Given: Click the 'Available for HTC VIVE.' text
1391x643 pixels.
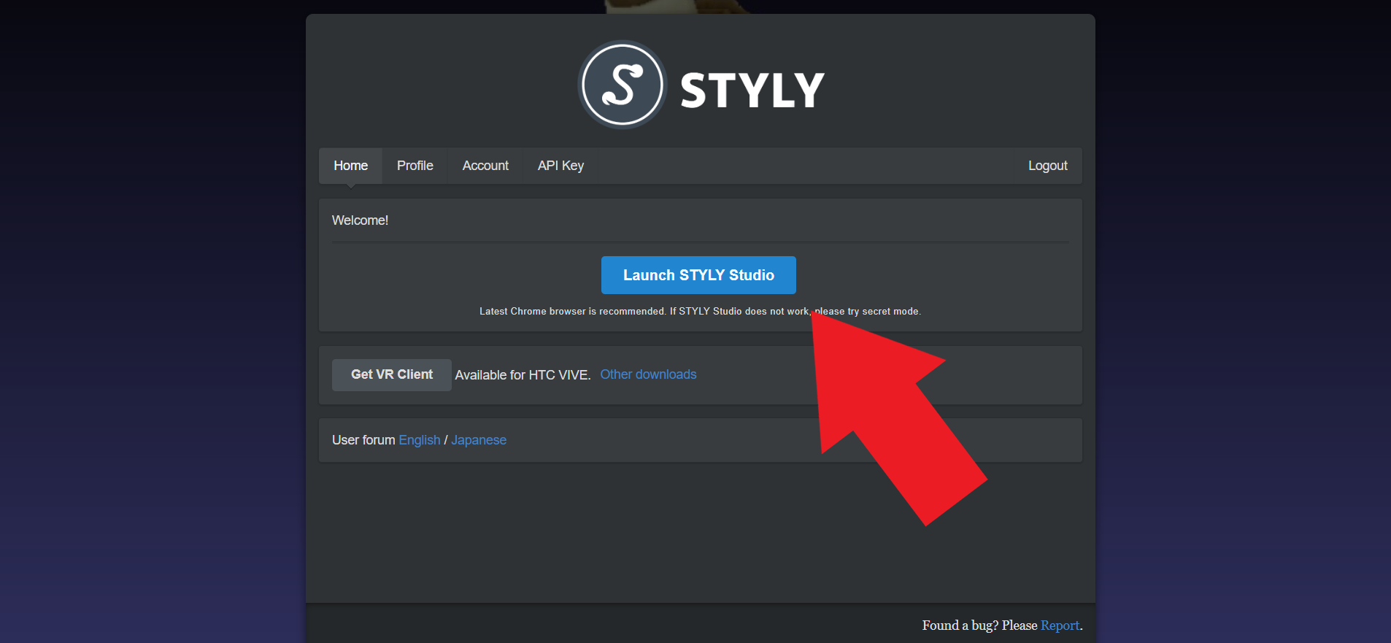Looking at the screenshot, I should tap(523, 375).
